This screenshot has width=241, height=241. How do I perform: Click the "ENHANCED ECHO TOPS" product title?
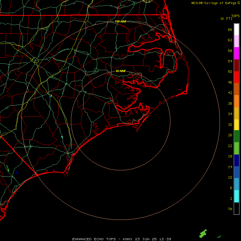(94, 239)
